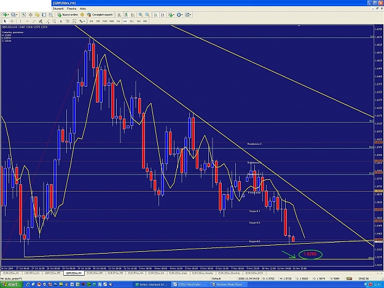
Task: Click the Internet Explorer quick-launch icon
Action: pos(28,284)
